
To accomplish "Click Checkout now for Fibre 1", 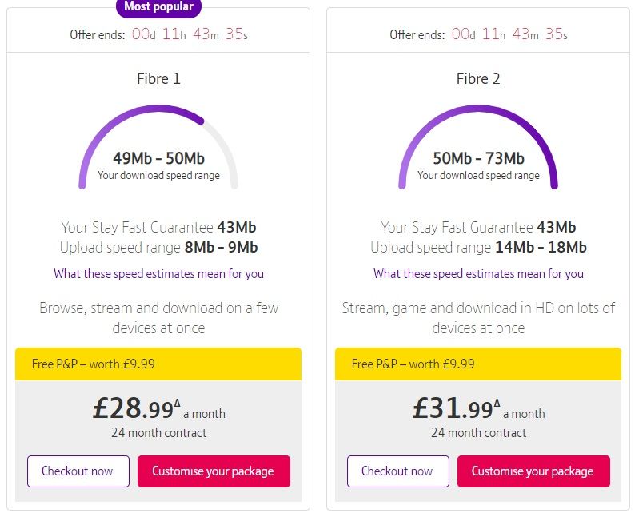I will [x=78, y=471].
